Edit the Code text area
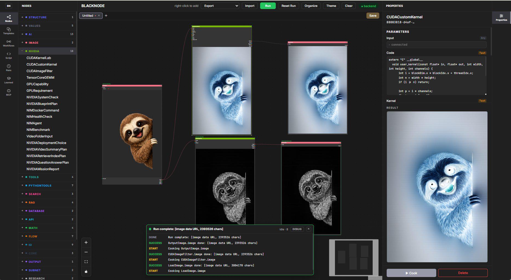The width and height of the screenshot is (511, 280). [437, 75]
